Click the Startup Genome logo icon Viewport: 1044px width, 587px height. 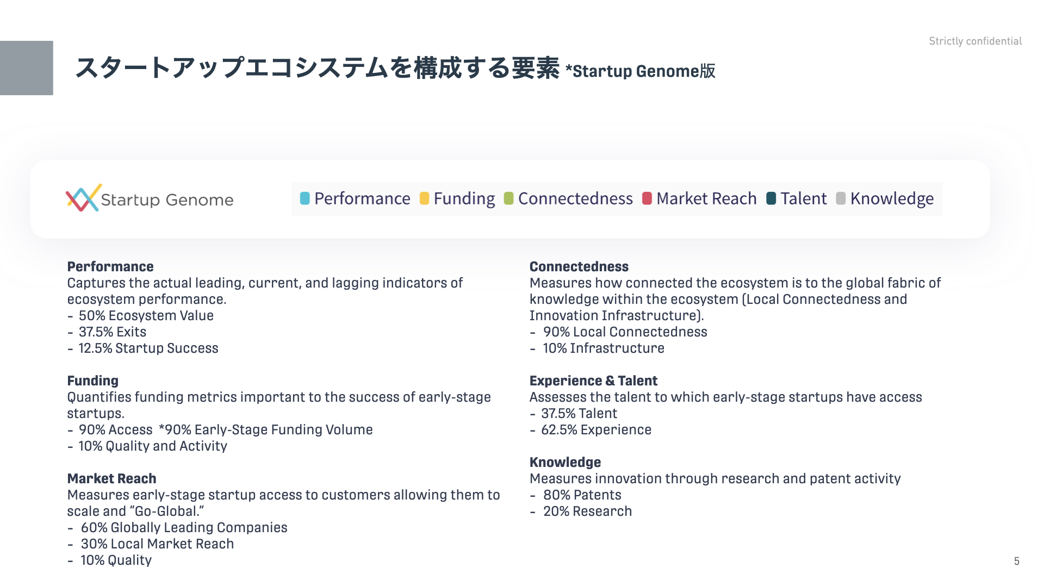pos(83,198)
